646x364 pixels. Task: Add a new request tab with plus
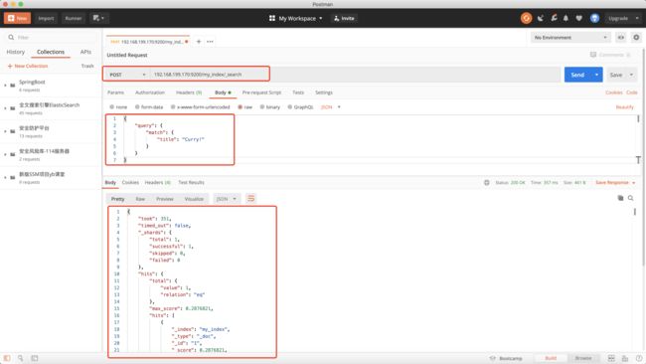pyautogui.click(x=199, y=42)
